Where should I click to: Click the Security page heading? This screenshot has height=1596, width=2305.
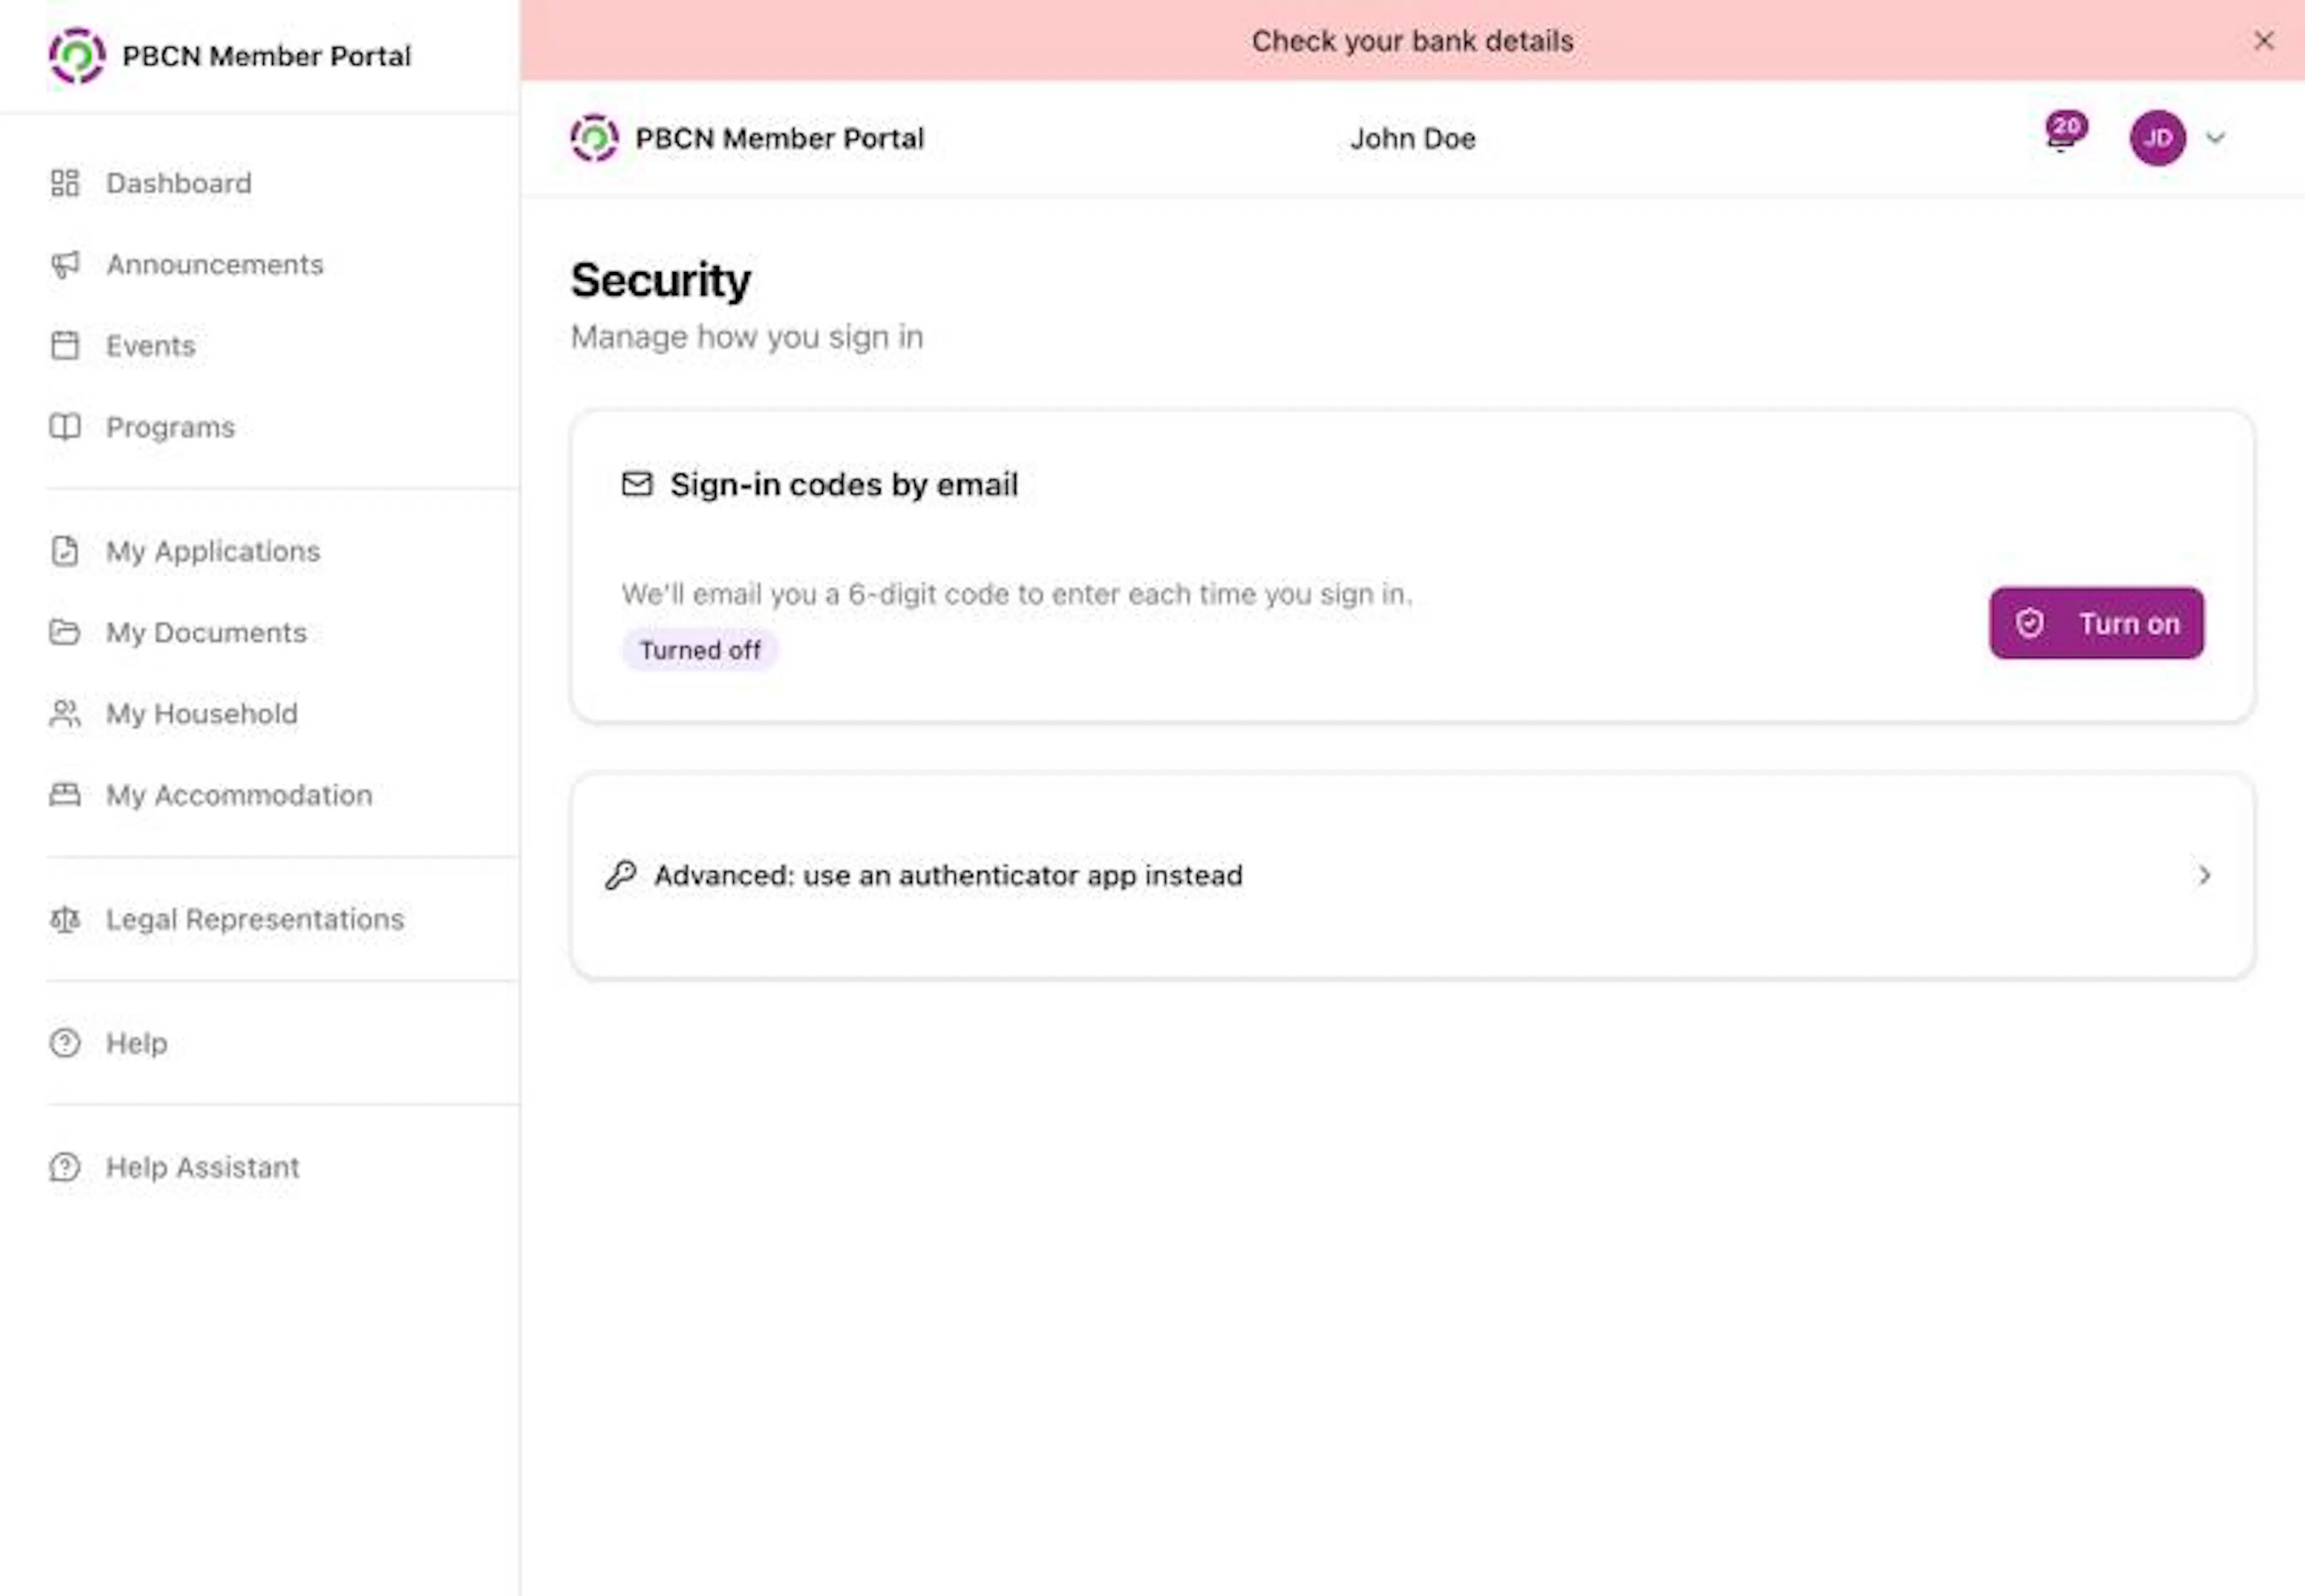pyautogui.click(x=660, y=280)
